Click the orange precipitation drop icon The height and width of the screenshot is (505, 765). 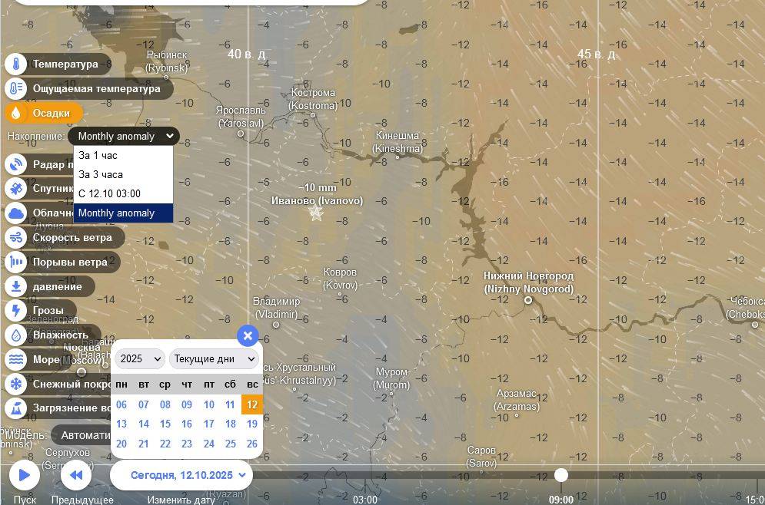15,114
